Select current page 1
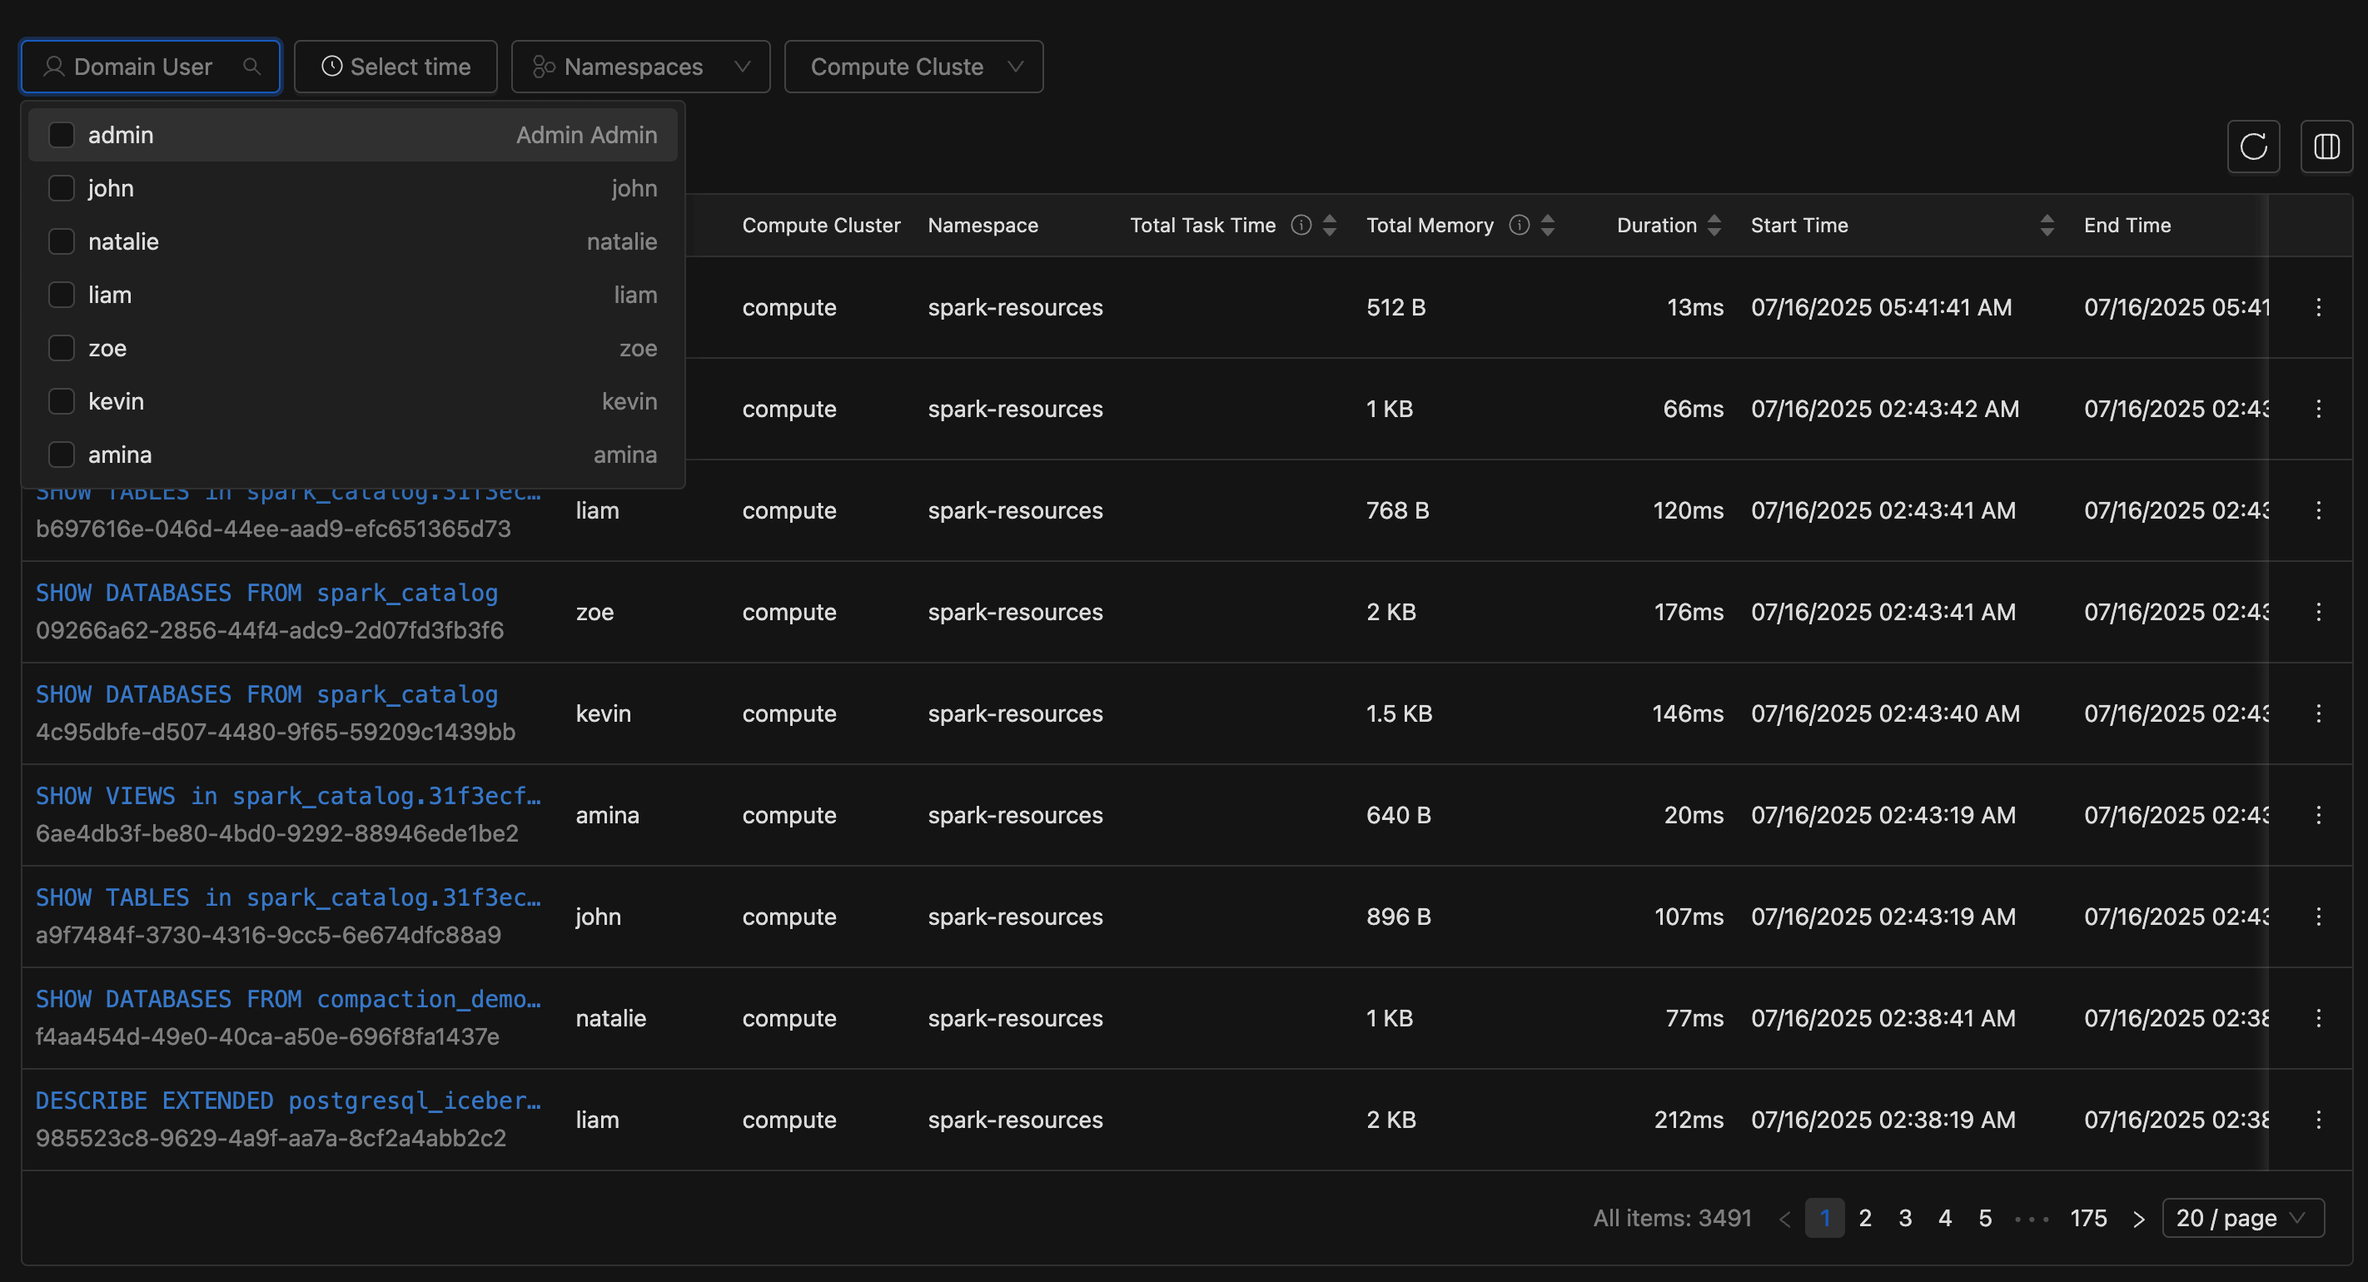The height and width of the screenshot is (1282, 2368). click(x=1825, y=1219)
